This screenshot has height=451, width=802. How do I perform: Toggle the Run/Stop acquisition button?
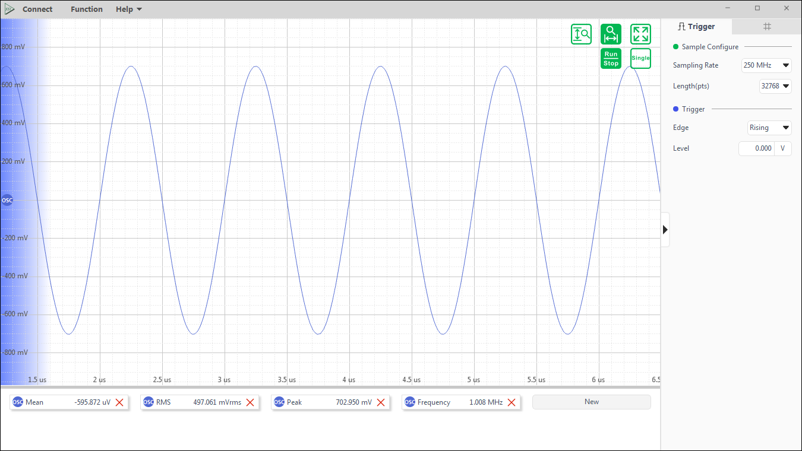coord(611,58)
